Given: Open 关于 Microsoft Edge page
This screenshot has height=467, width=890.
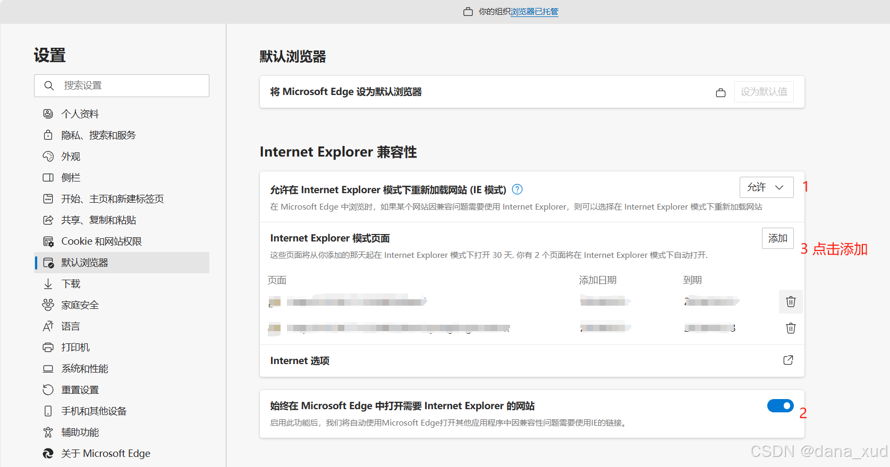Looking at the screenshot, I should [x=122, y=453].
